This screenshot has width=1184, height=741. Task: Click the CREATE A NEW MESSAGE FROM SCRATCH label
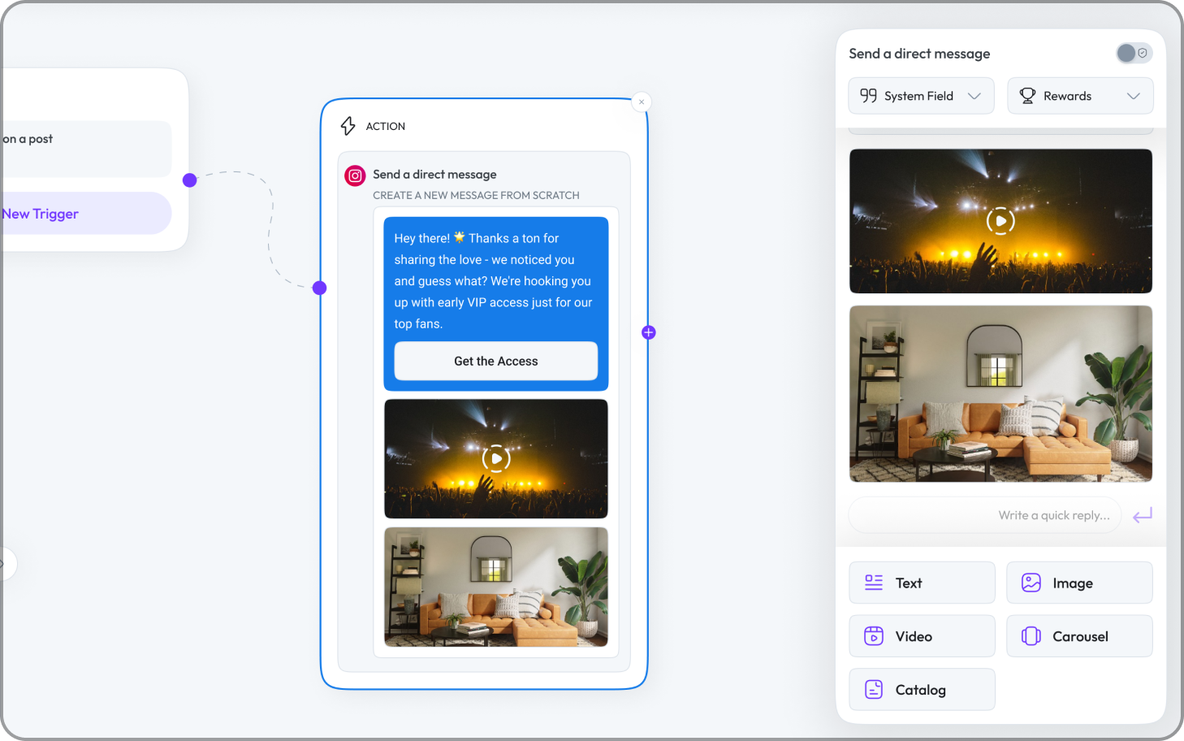[x=476, y=196]
